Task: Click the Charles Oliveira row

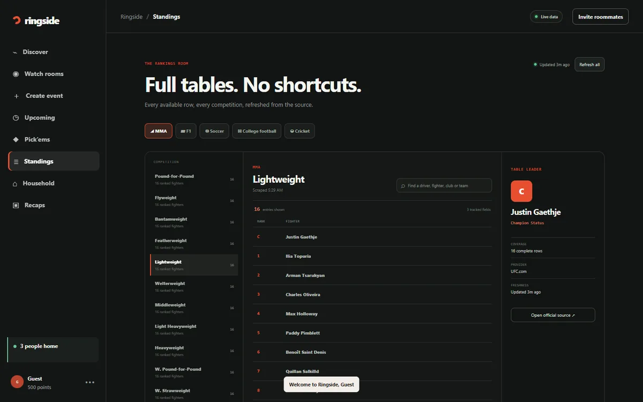Action: point(372,295)
